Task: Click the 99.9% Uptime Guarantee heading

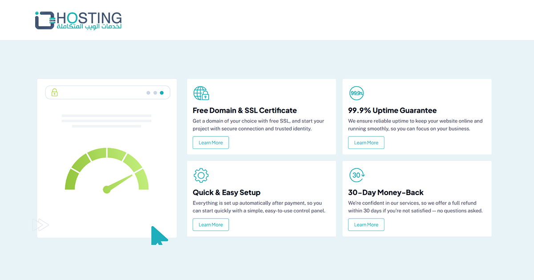Action: 392,111
